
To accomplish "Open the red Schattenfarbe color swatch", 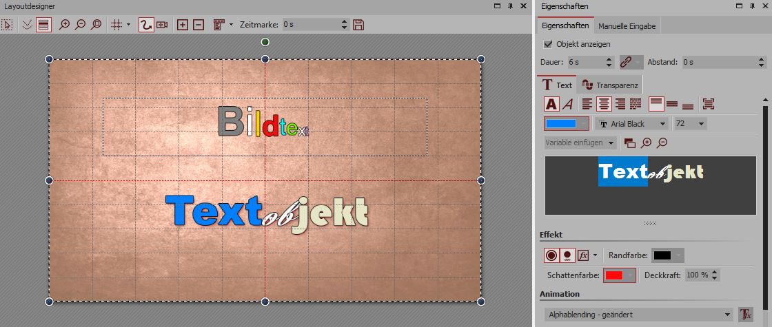I will pos(618,275).
